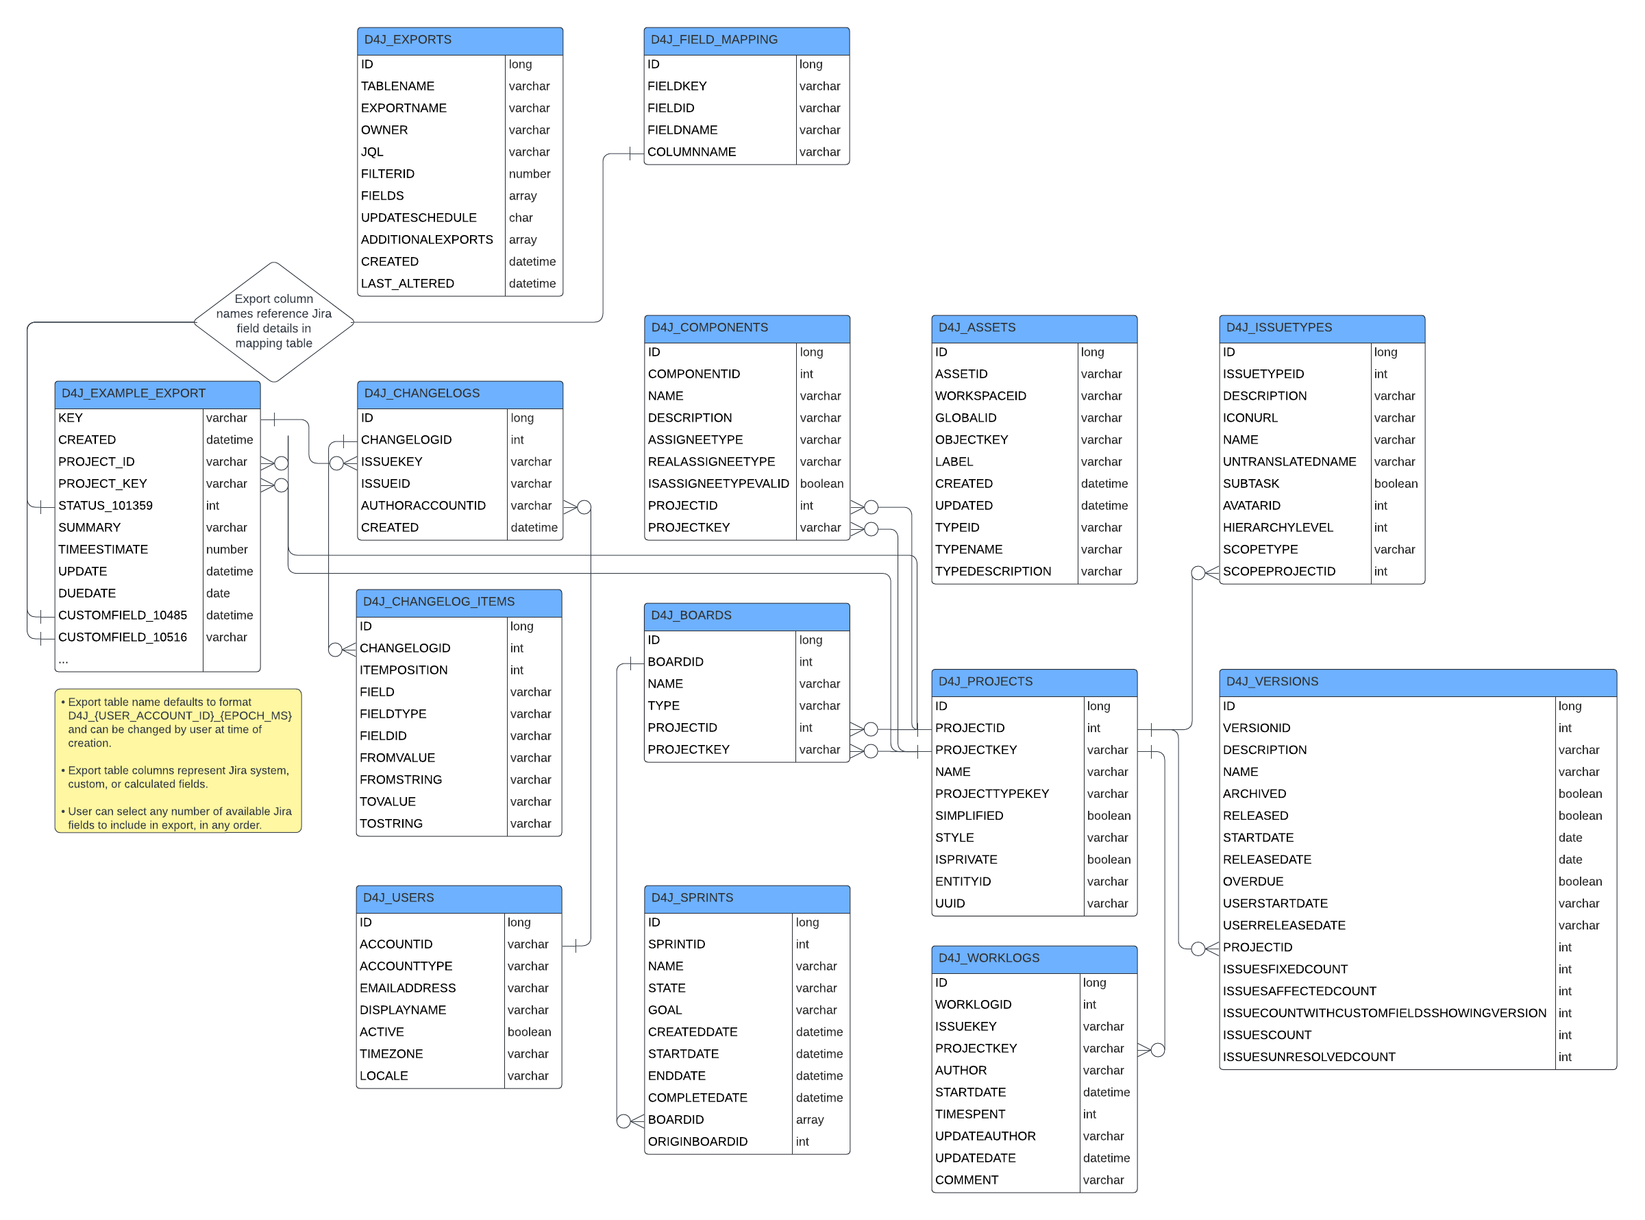Click the D4J_VERSIONS table title
The height and width of the screenshot is (1220, 1645).
(1418, 682)
